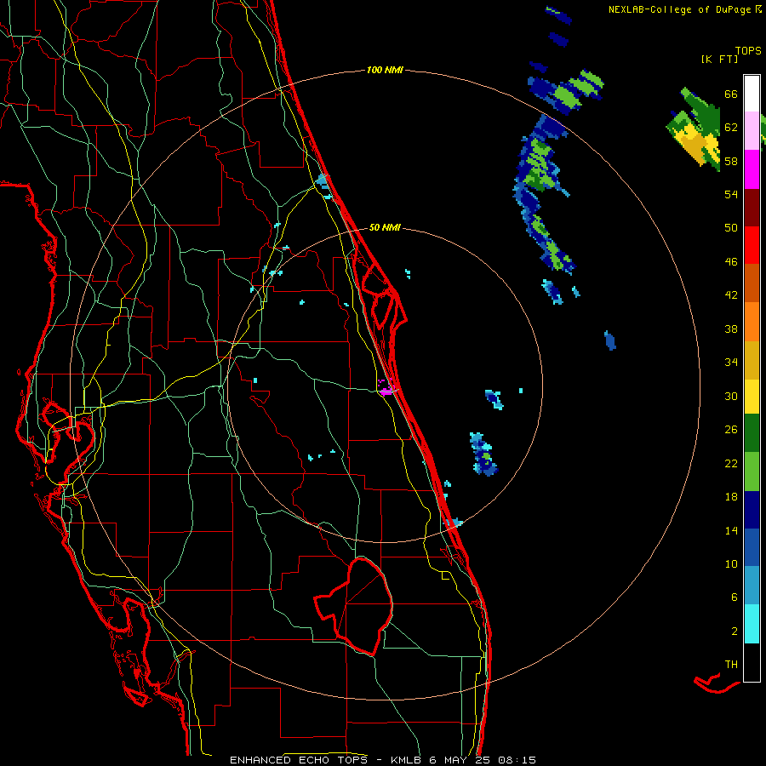Screen dimensions: 766x766
Task: Select the 50 NMI range ring label
Action: (385, 227)
